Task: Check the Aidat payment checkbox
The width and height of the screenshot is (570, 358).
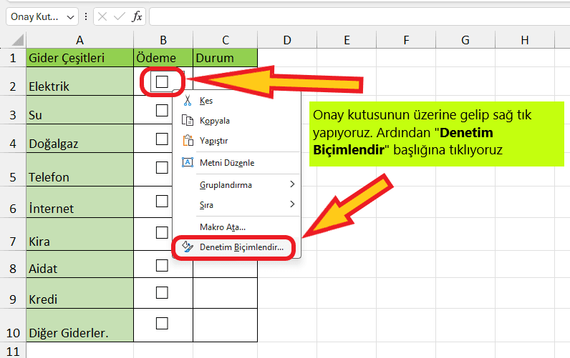Action: (x=162, y=265)
